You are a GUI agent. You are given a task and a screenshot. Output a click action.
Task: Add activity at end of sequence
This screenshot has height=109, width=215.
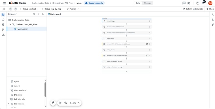tap(126, 71)
